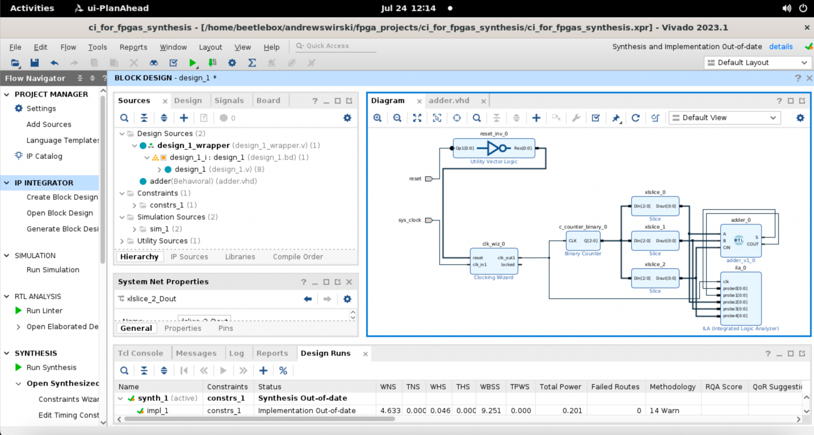Expand the constrs_1 constraints folder
814x435 pixels.
point(134,205)
